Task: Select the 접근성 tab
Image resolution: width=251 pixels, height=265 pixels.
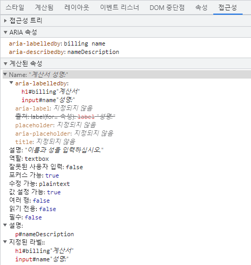Action: click(x=228, y=7)
